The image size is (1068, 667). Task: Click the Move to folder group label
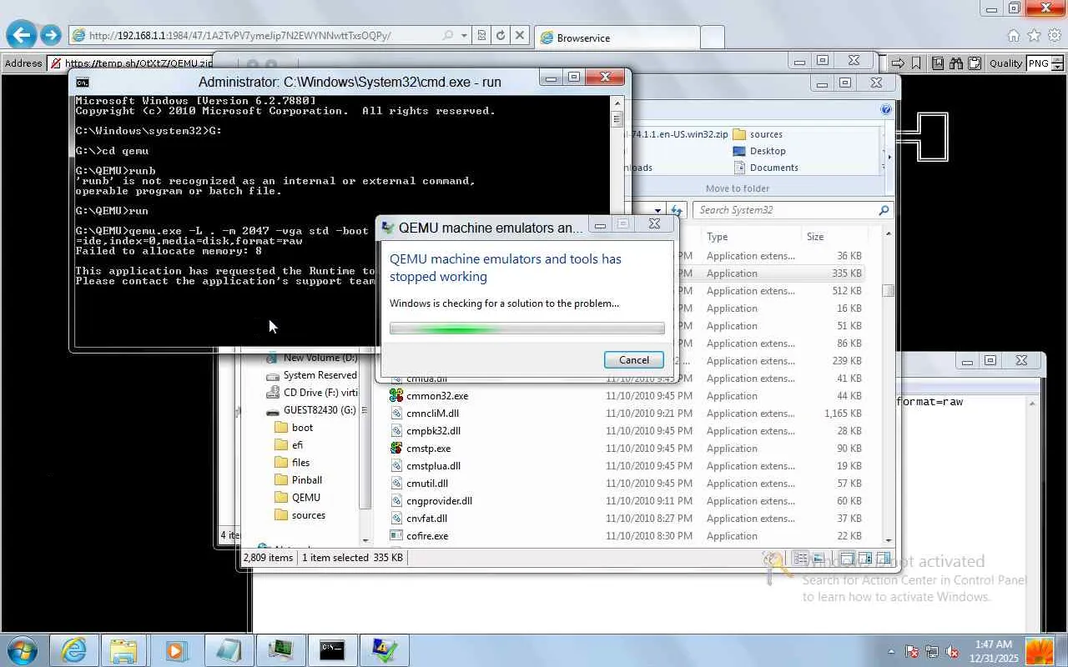(738, 188)
